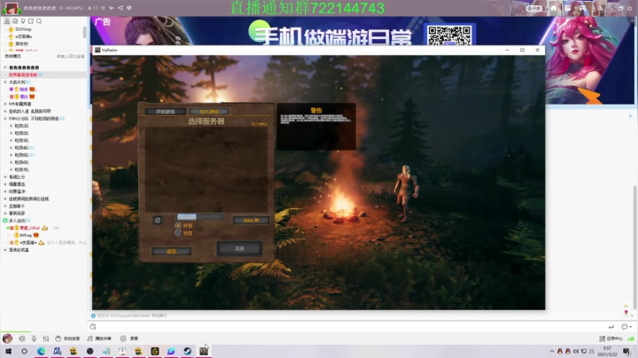This screenshot has width=638, height=358.
Task: Switch to the 加入游戏 tab in Valheim
Action: [209, 112]
